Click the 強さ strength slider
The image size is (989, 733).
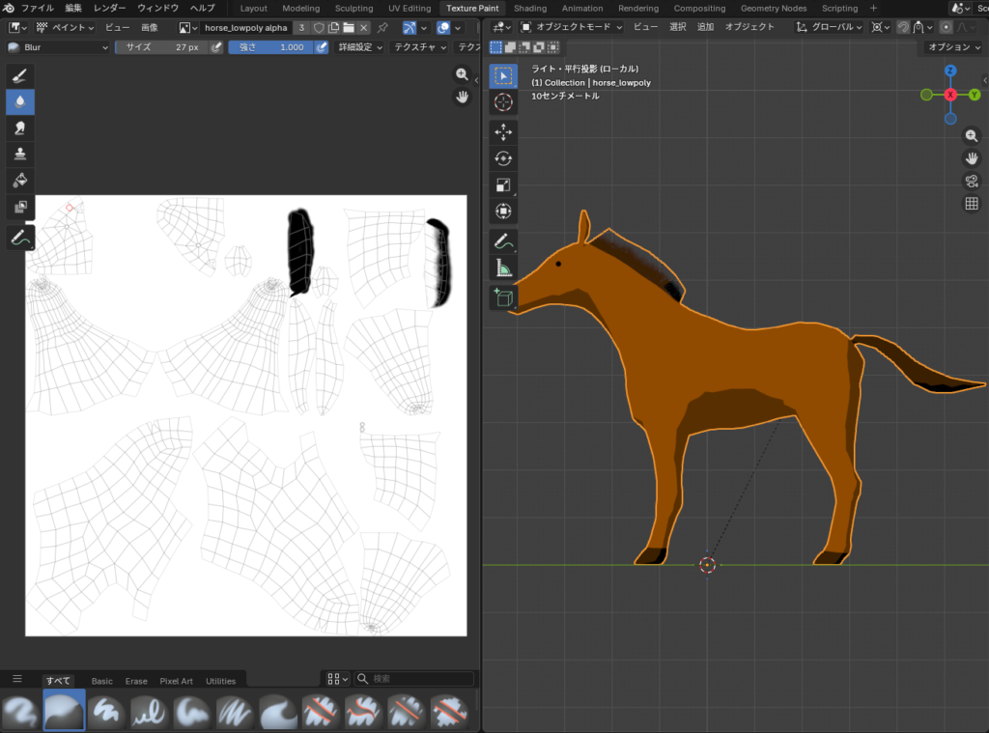pos(270,46)
